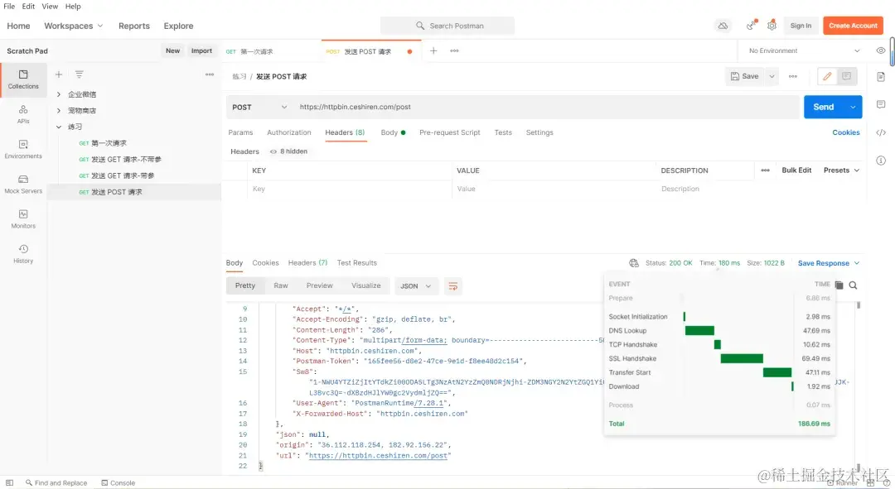
Task: Click the Create Account button
Action: pos(853,26)
